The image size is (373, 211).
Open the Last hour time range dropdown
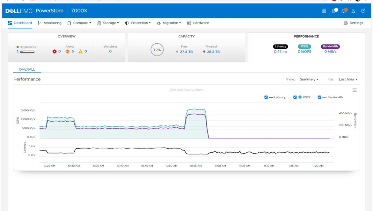click(348, 79)
